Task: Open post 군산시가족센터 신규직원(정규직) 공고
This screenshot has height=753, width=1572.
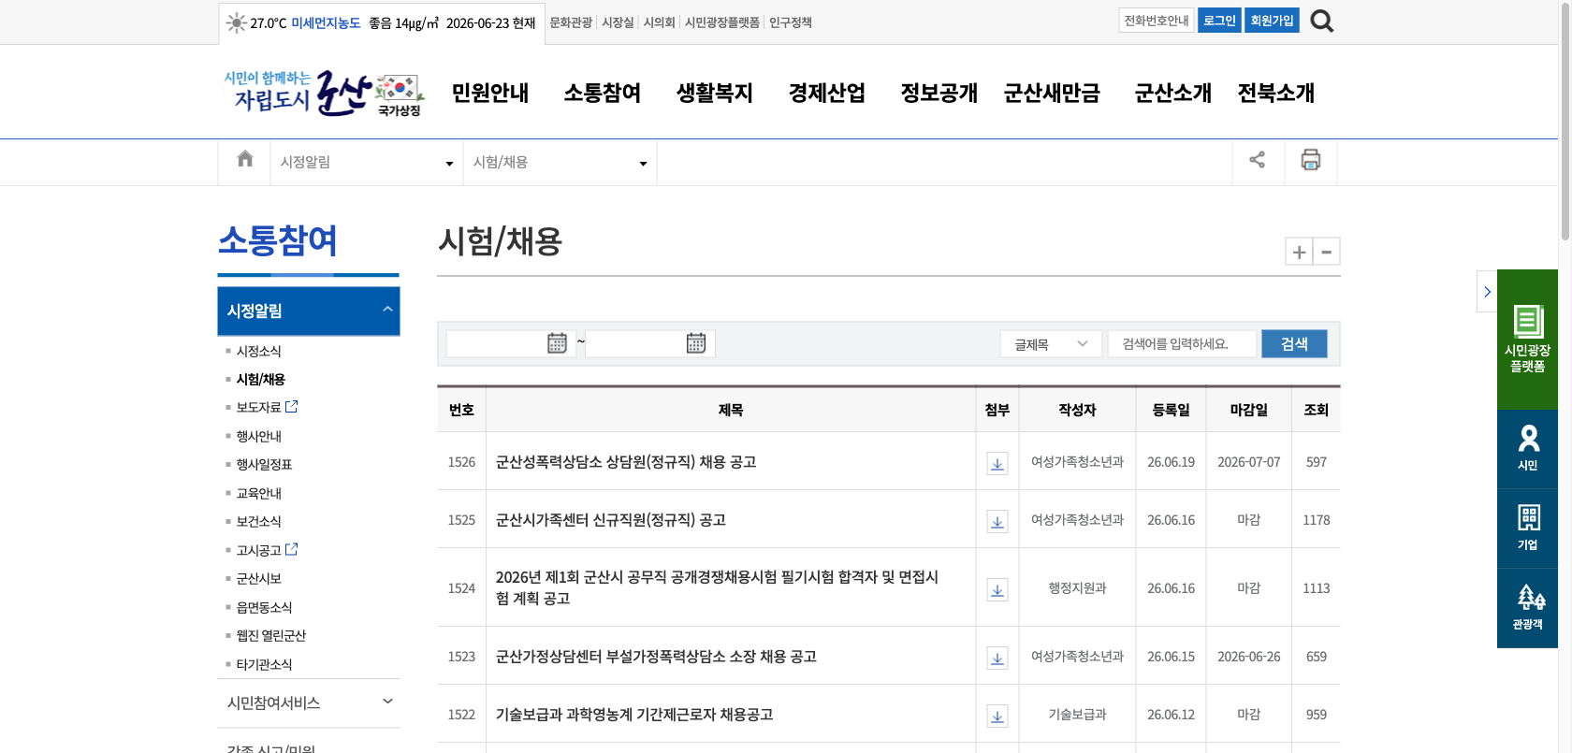Action: point(611,520)
